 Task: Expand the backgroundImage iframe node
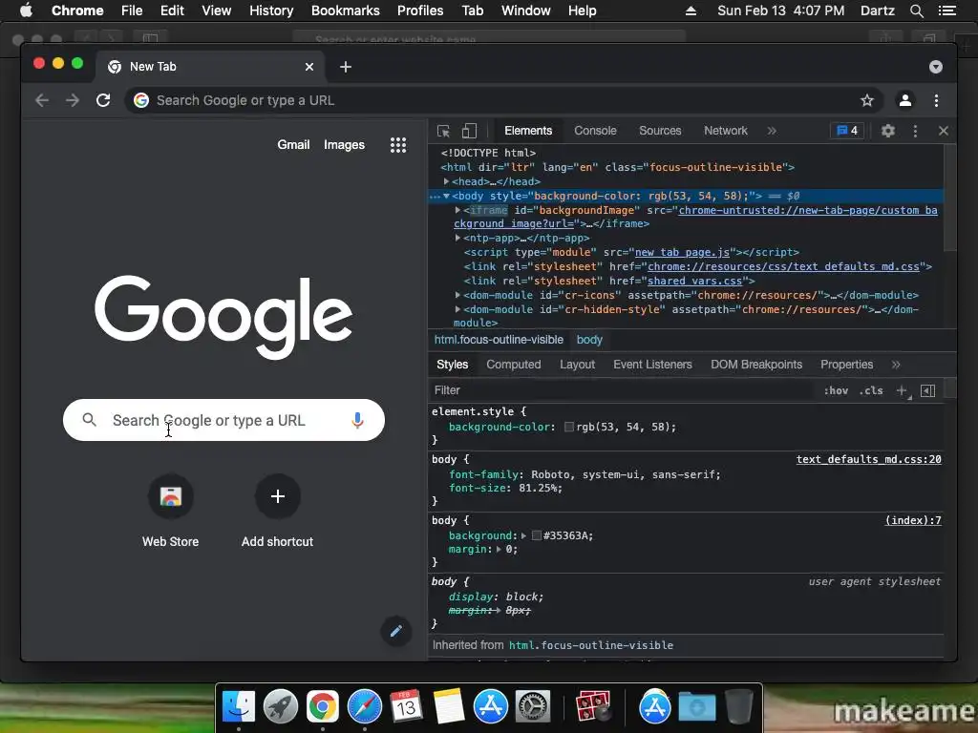[457, 211]
